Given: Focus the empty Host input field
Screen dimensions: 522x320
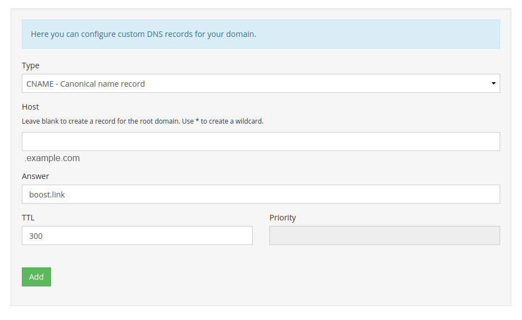Looking at the screenshot, I should pos(260,142).
